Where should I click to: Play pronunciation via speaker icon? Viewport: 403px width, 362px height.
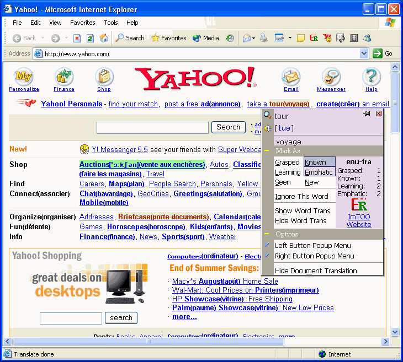[x=268, y=128]
